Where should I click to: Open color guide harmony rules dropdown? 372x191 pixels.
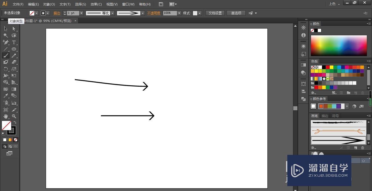[347, 106]
